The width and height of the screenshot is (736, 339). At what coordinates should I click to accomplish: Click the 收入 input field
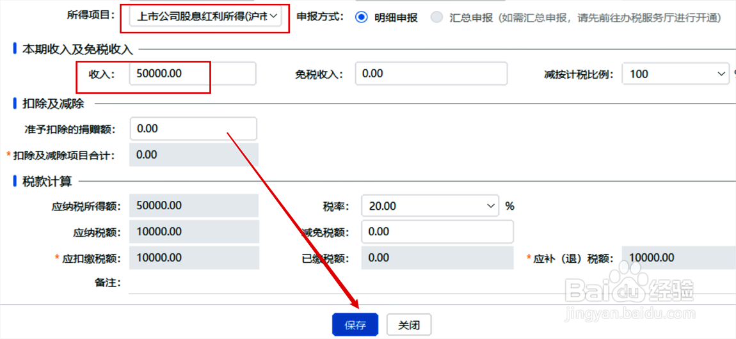(193, 74)
